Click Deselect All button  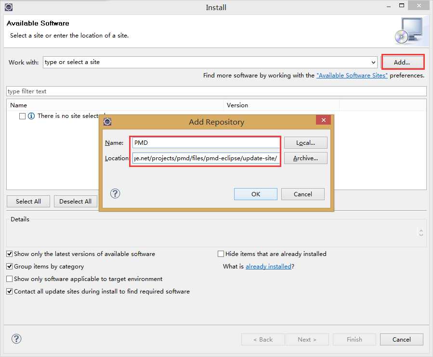pyautogui.click(x=76, y=202)
